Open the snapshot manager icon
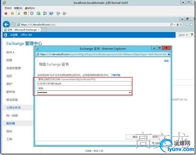This screenshot has height=155, width=196. (x=45, y=13)
